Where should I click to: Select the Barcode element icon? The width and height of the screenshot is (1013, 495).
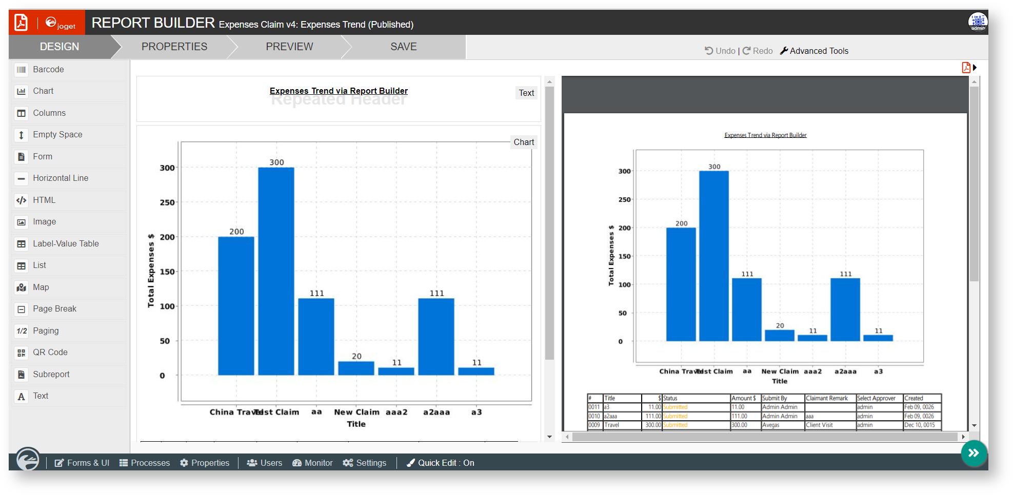21,70
